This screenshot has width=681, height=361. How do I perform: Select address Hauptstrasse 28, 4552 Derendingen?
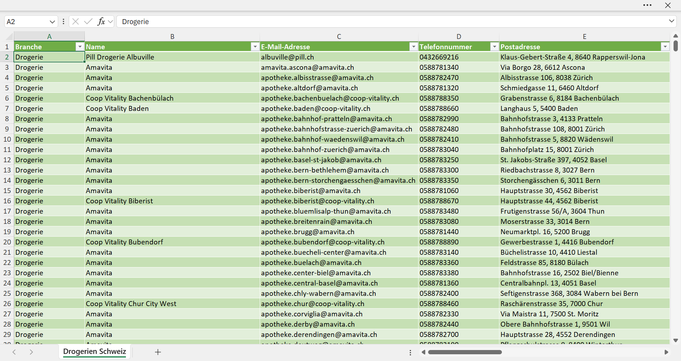point(585,334)
